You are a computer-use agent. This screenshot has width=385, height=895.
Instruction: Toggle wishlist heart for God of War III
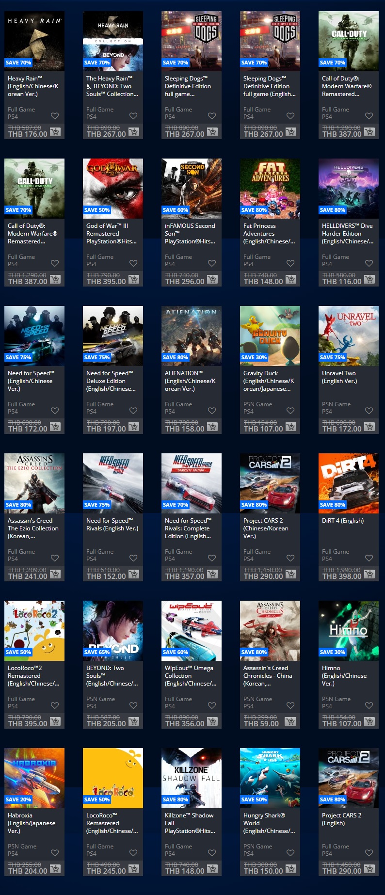tap(133, 263)
